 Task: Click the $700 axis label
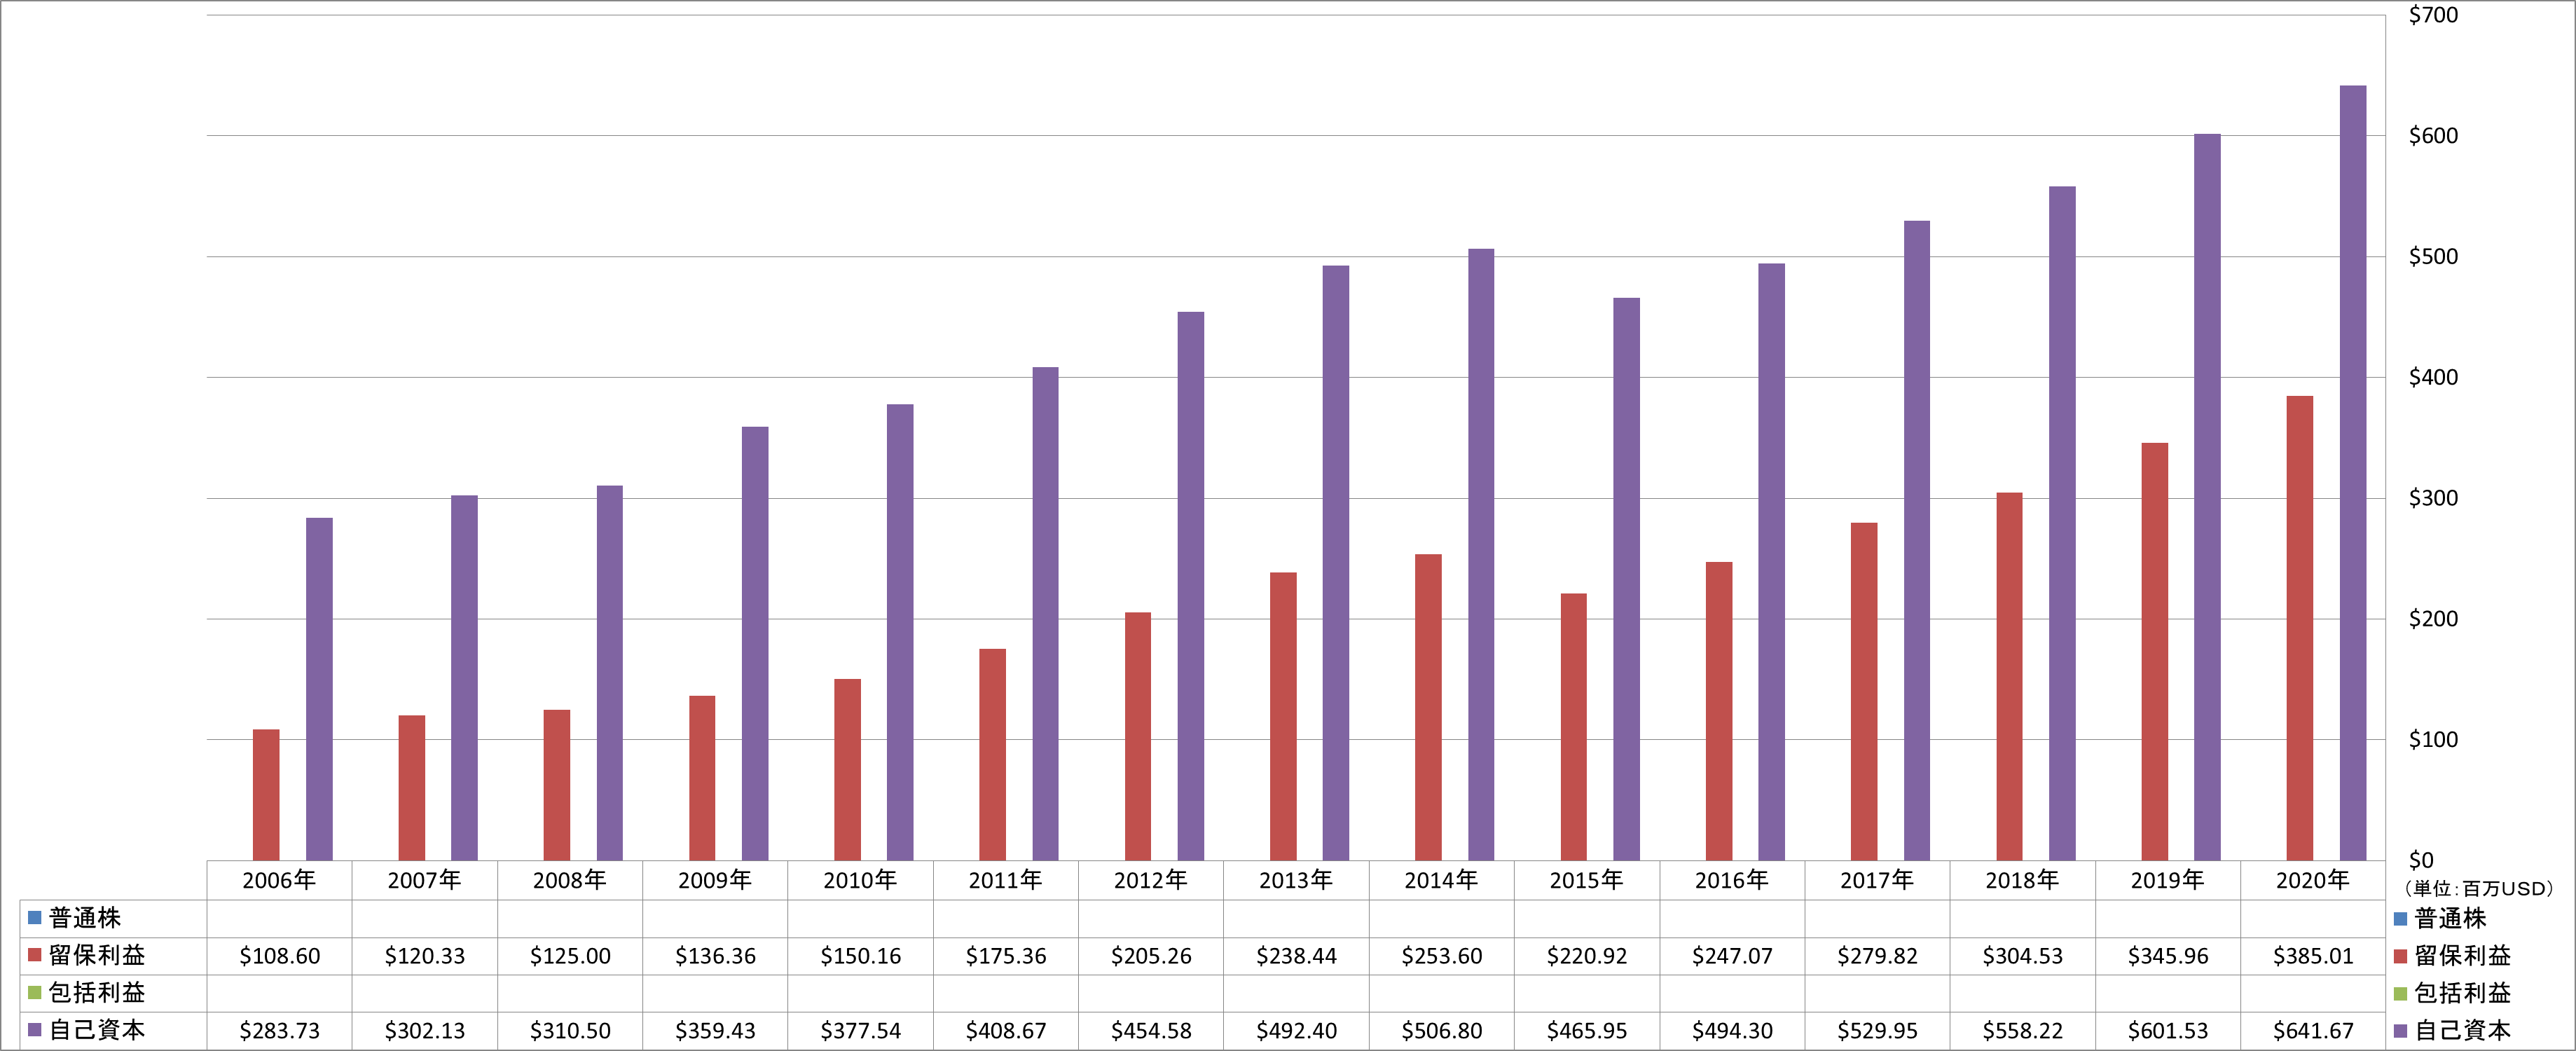2433,15
